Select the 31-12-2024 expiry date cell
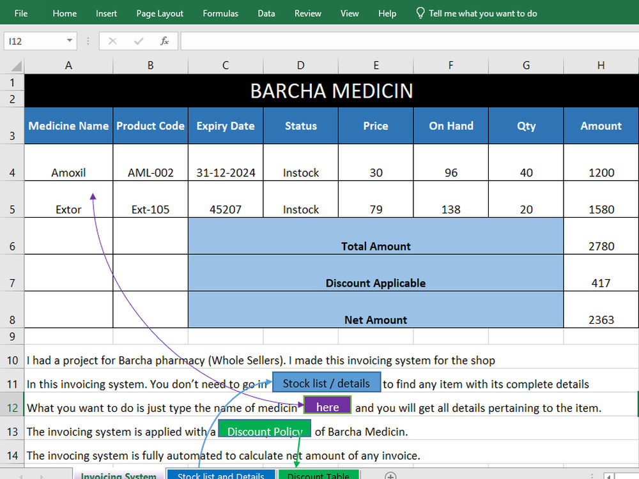639x479 pixels. 226,162
